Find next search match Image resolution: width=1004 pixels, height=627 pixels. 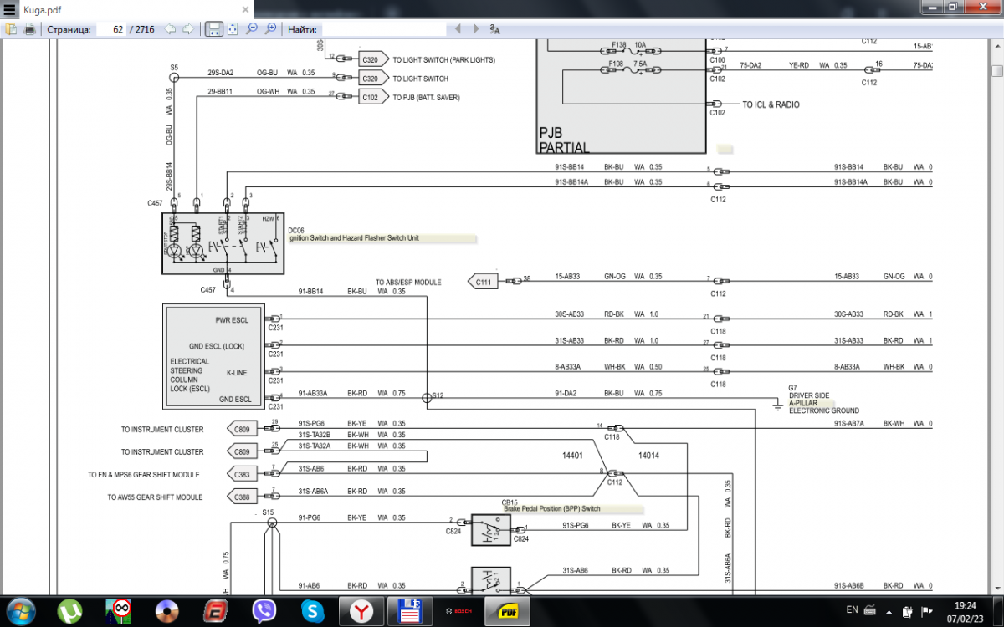point(476,29)
